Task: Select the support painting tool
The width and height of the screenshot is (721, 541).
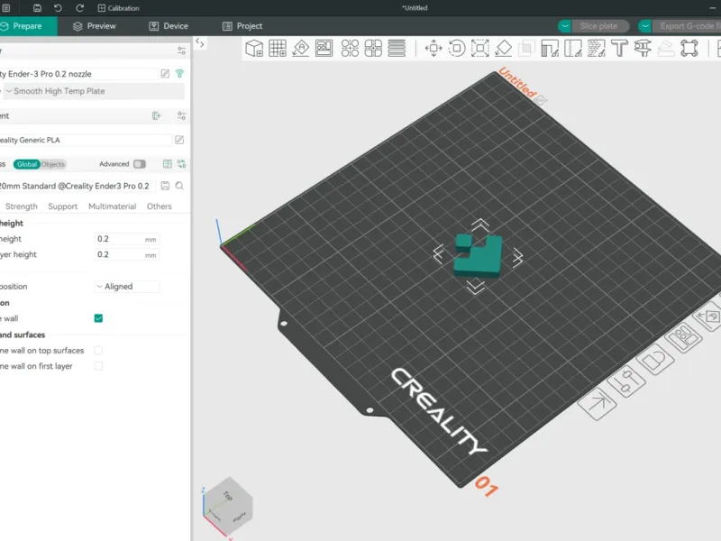Action: tap(550, 48)
